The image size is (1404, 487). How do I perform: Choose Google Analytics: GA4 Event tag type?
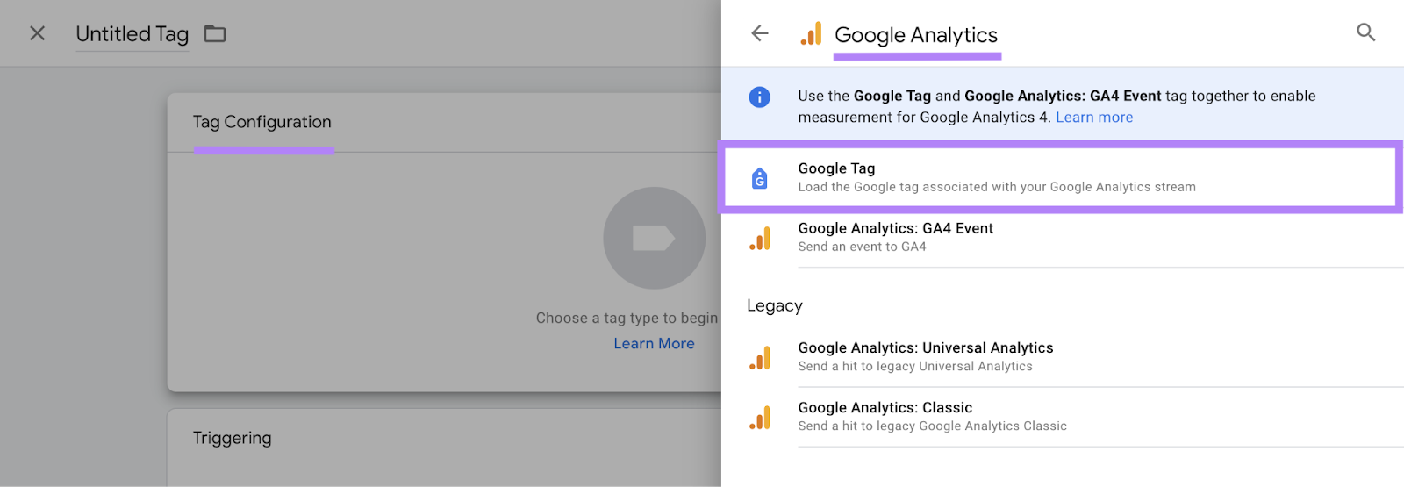click(x=895, y=237)
